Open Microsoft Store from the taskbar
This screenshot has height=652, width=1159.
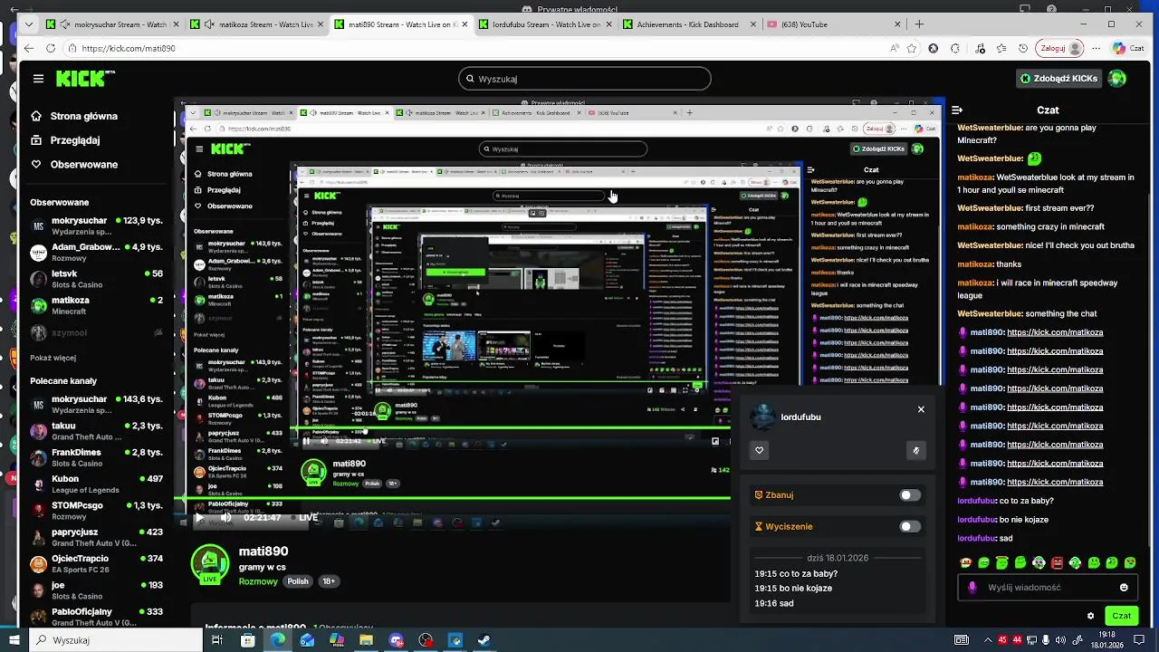pyautogui.click(x=247, y=640)
